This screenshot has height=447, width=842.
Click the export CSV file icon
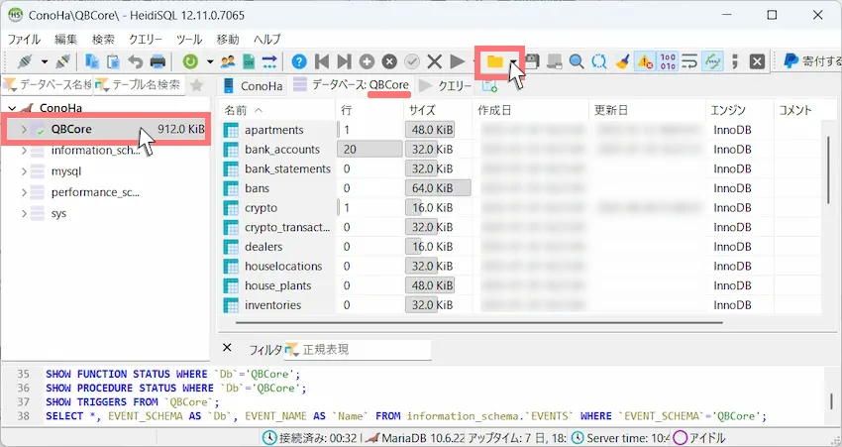[248, 61]
